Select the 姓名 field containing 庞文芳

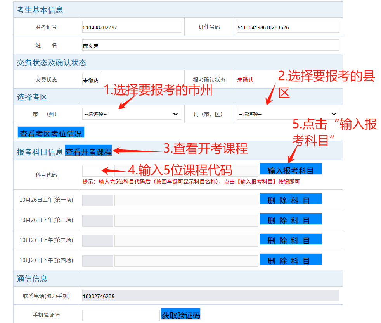tap(211, 45)
